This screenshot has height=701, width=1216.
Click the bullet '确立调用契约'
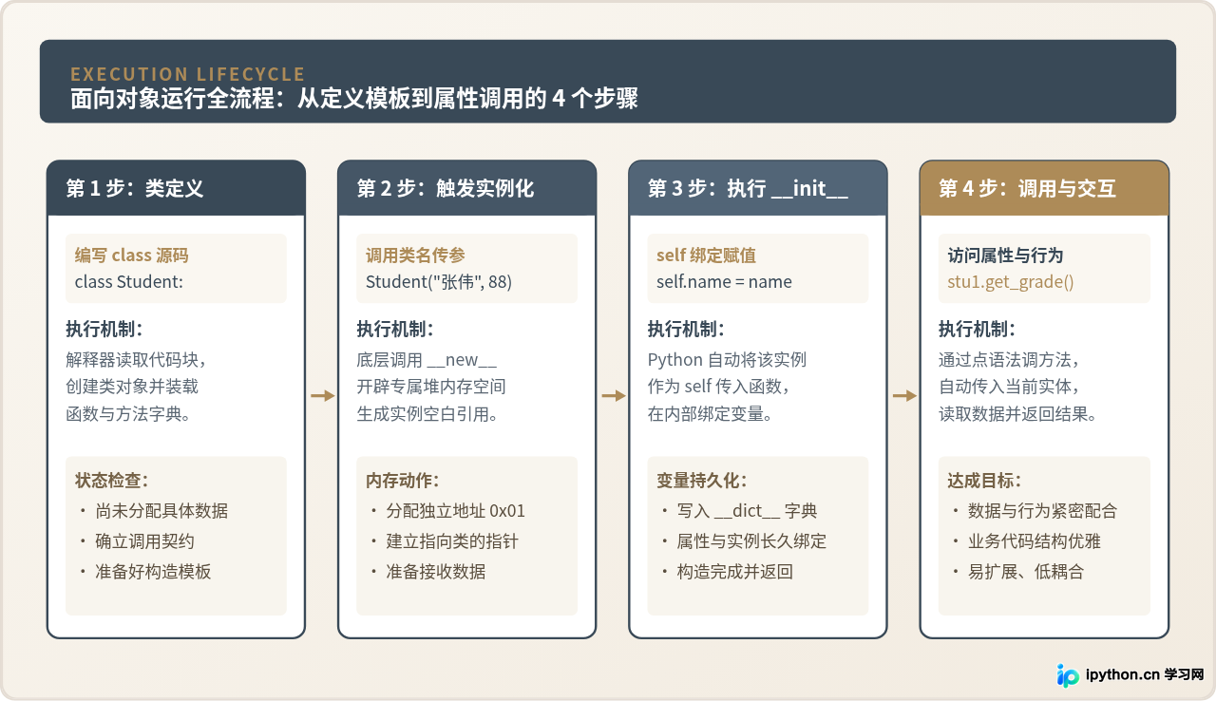(x=145, y=541)
